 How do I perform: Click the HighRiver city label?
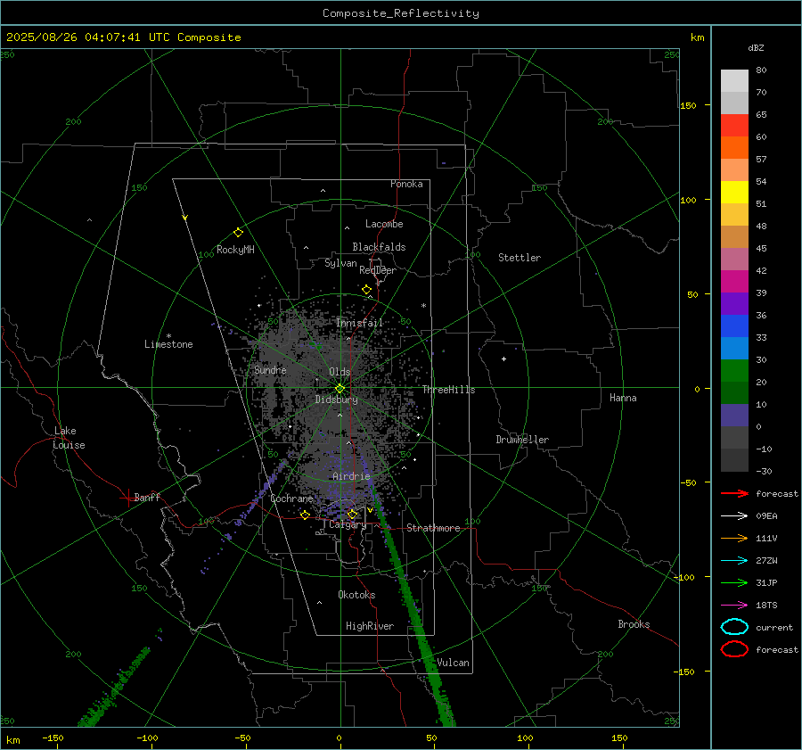(x=370, y=626)
